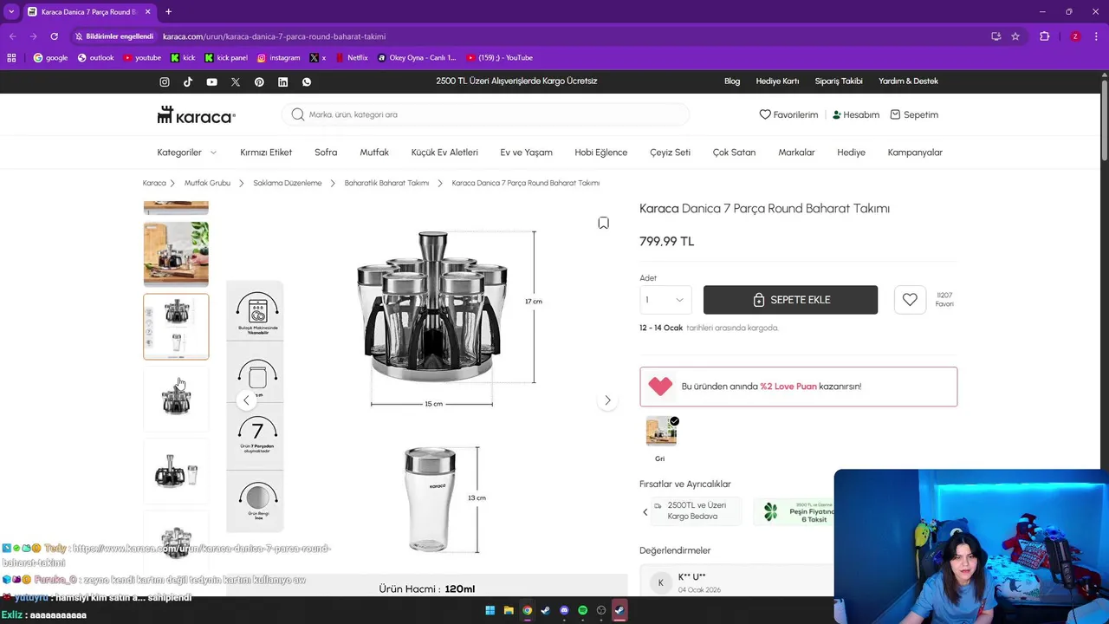Select the selected dimensions thumbnail
The height and width of the screenshot is (624, 1109).
(x=176, y=327)
